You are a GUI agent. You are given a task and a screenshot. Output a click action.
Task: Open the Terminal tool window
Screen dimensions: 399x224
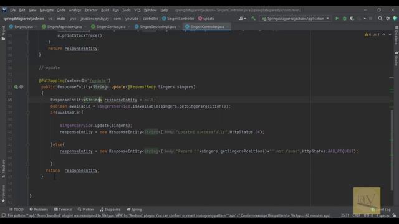[x=63, y=210]
